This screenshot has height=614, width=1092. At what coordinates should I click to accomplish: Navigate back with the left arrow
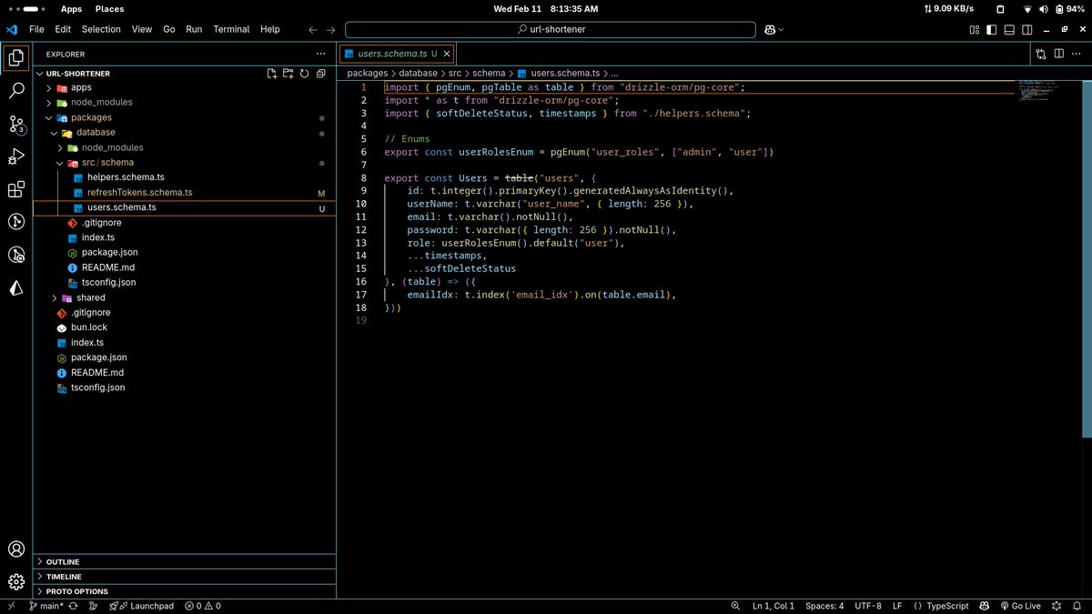(313, 29)
